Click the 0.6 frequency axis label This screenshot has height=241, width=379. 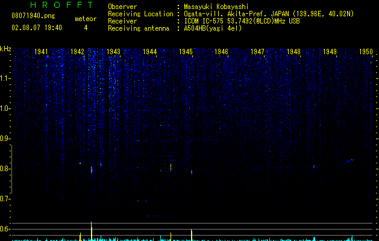(5, 229)
